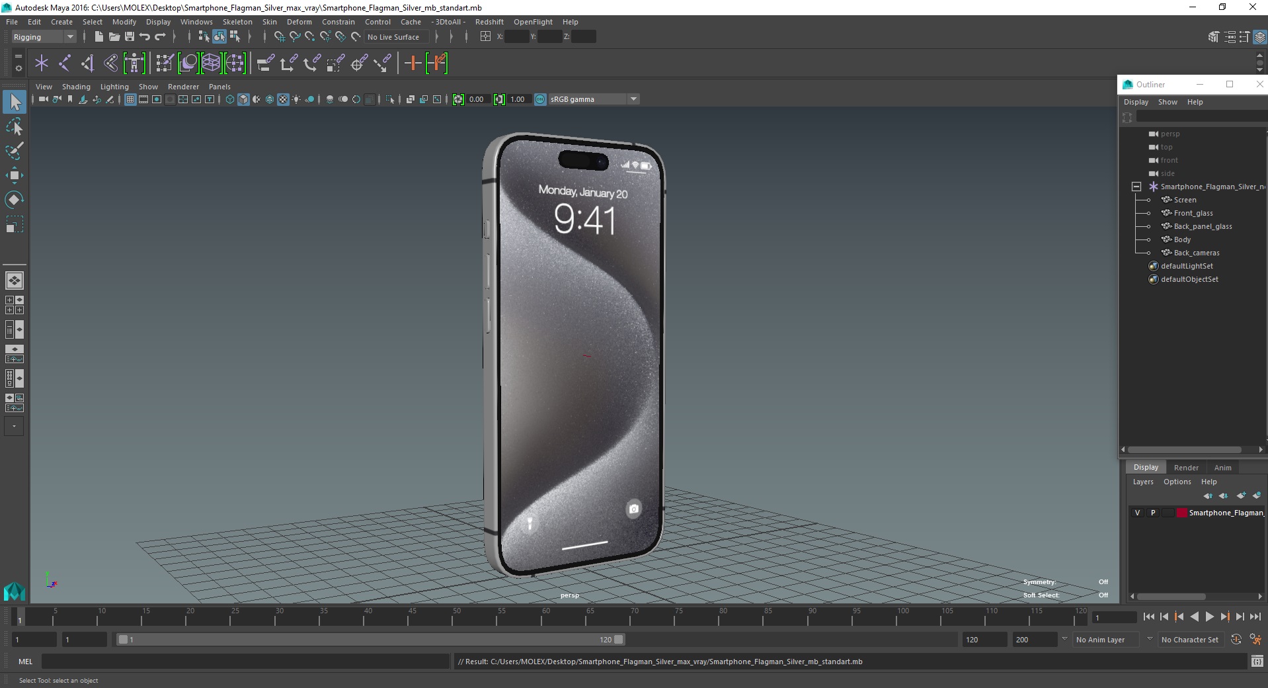
Task: Open the Redshift menu
Action: click(x=489, y=22)
